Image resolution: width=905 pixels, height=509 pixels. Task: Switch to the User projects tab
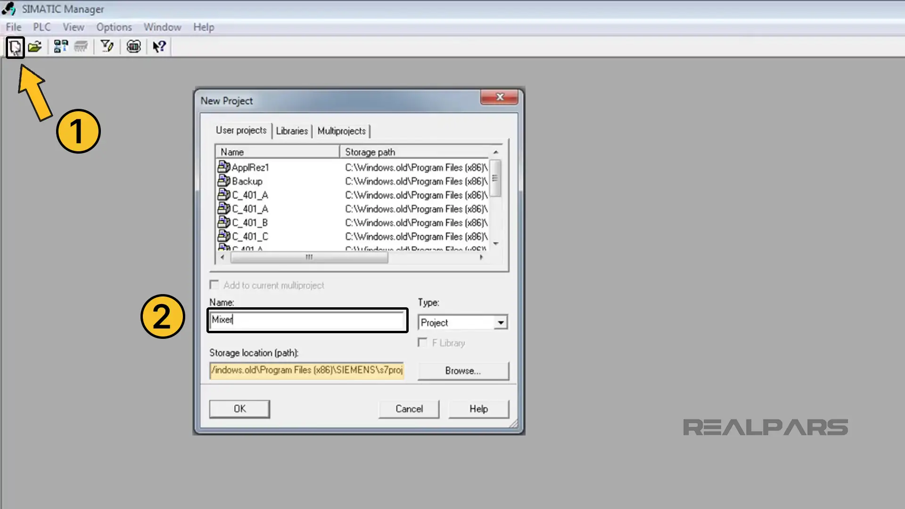[x=241, y=130]
